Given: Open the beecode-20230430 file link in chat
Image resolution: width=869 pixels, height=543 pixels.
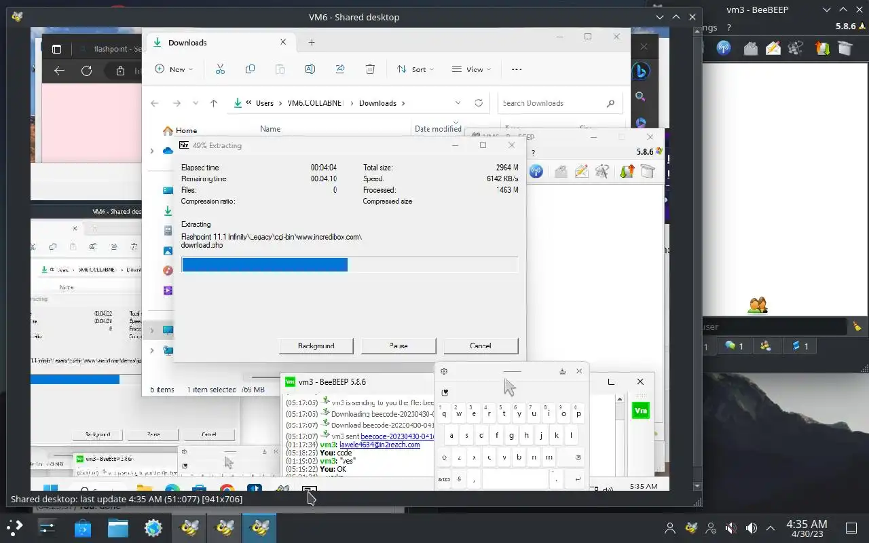Looking at the screenshot, I should click(396, 436).
